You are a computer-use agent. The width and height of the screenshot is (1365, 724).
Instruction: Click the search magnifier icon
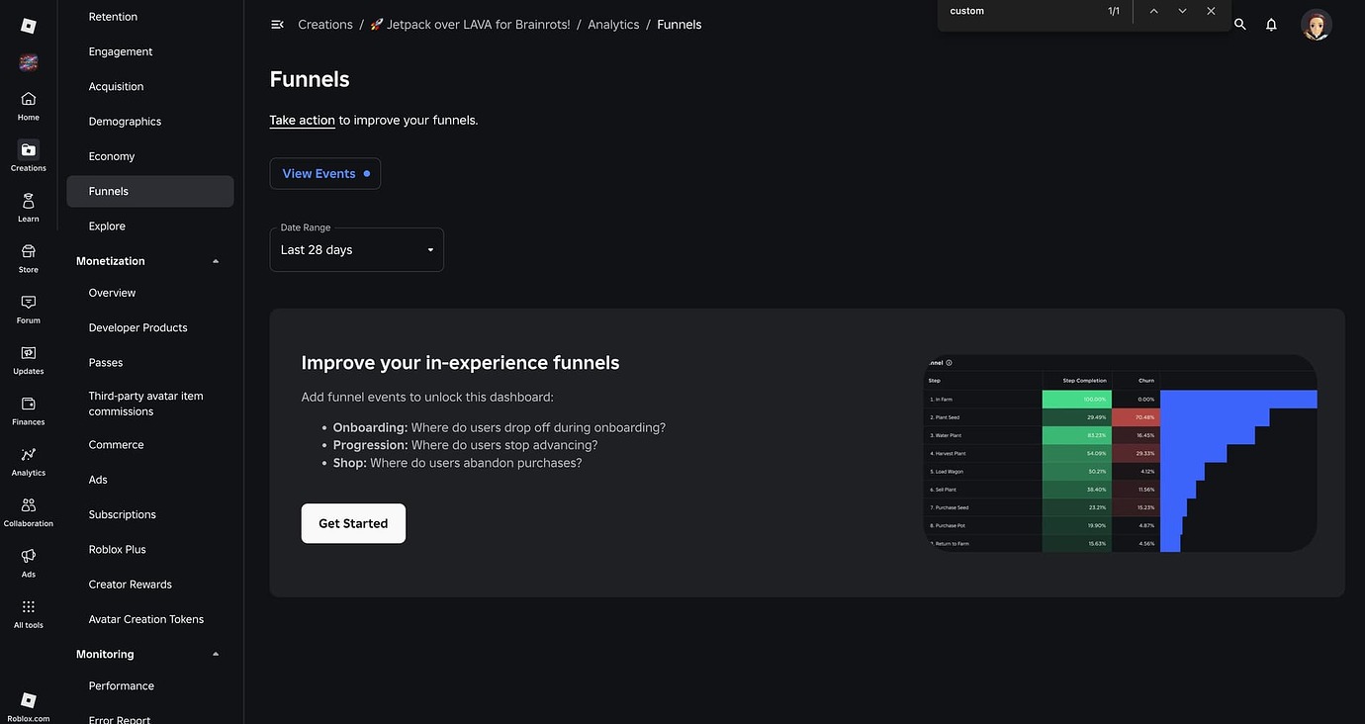pos(1240,25)
